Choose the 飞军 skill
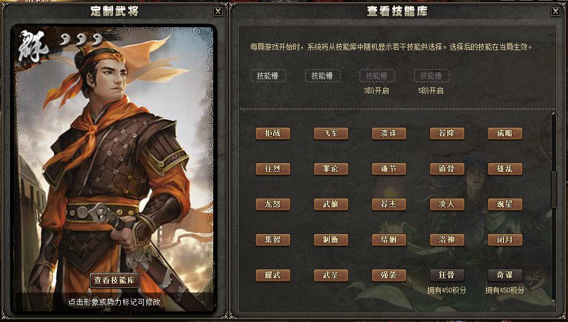Screen dimensions: 568x322 click(330, 134)
